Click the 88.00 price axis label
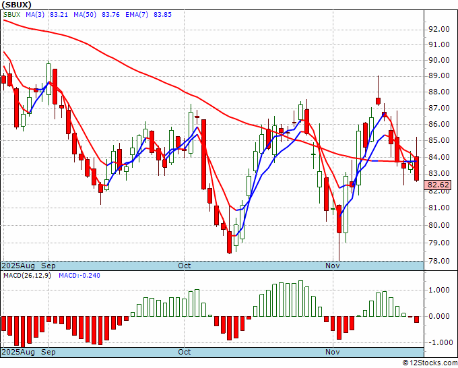The image size is (458, 368). [x=438, y=92]
